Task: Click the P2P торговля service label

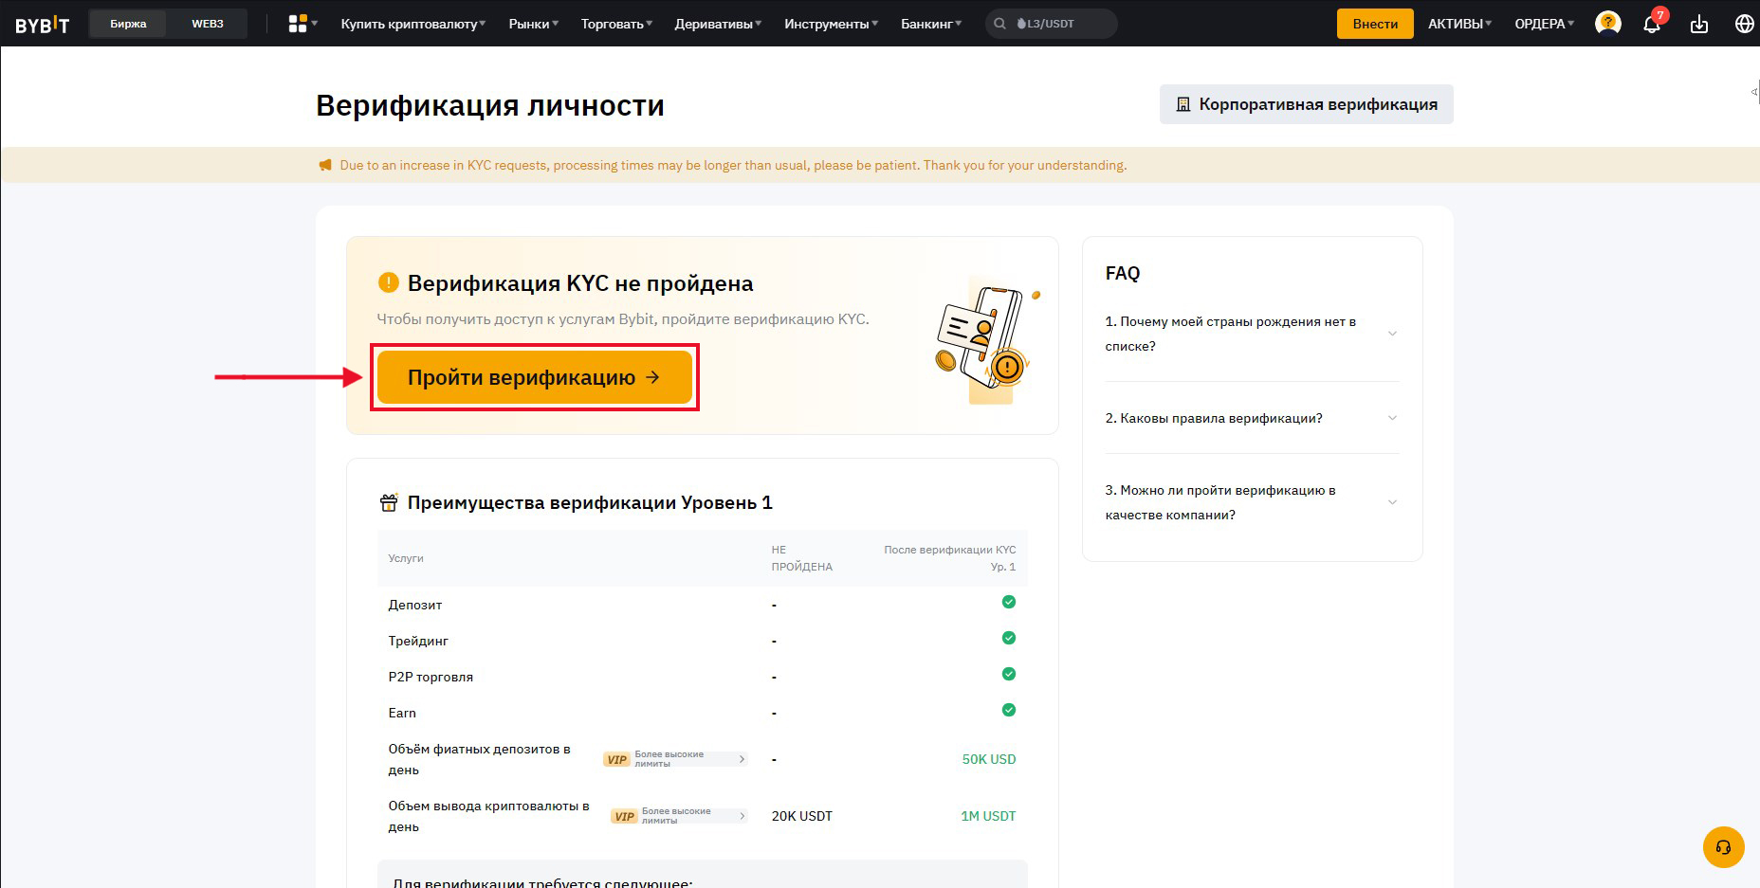Action: click(431, 677)
